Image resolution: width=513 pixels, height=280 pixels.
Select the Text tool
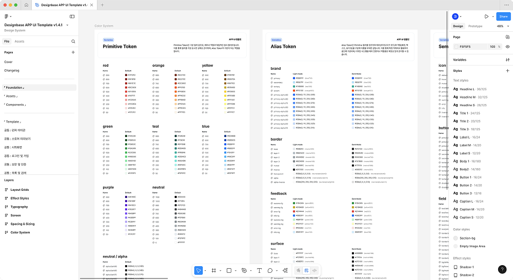click(x=259, y=270)
